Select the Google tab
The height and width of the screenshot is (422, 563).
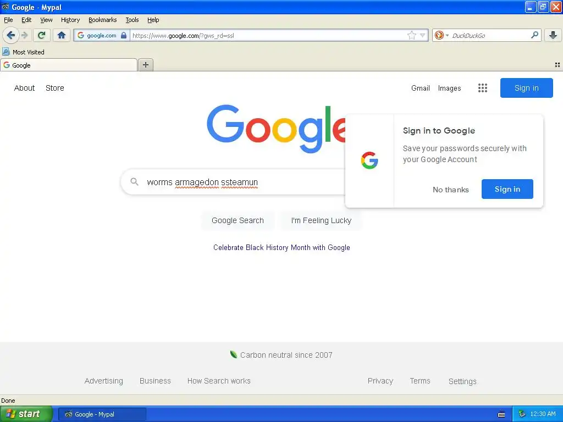pos(69,65)
